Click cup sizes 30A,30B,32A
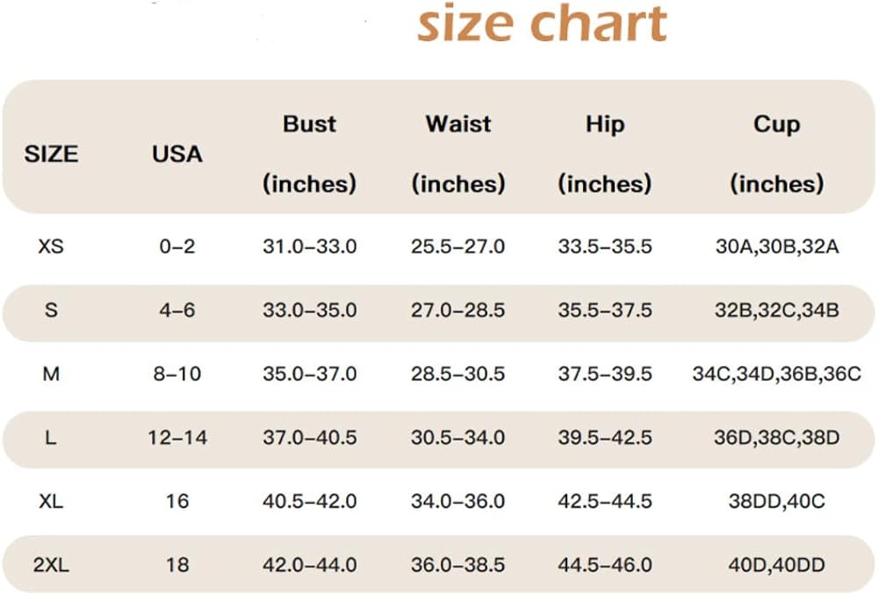Viewport: 878px width, 595px height. tap(777, 247)
